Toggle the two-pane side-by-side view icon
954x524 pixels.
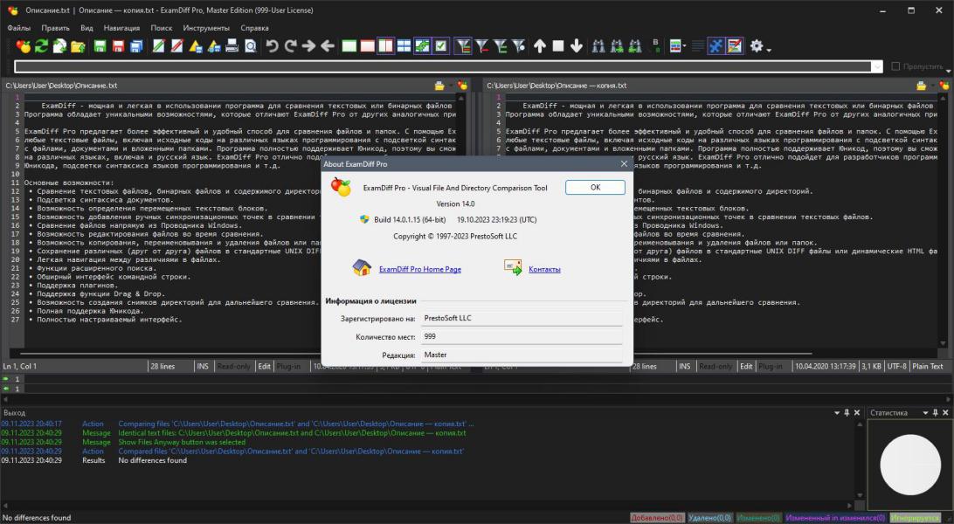pos(386,46)
